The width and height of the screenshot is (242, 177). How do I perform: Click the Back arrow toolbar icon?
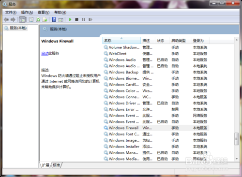coord(6,20)
